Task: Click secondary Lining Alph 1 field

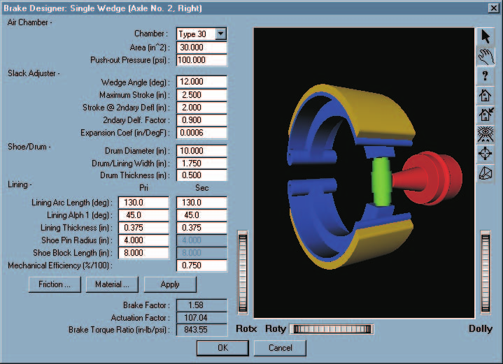Action: coord(201,215)
